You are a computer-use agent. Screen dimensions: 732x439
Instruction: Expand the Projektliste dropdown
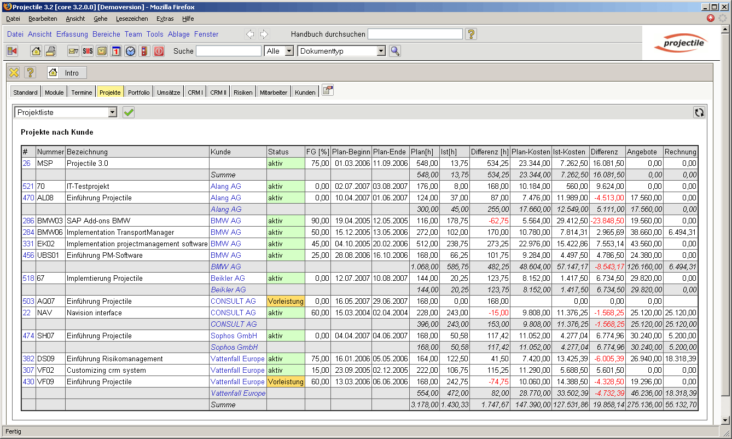[113, 112]
